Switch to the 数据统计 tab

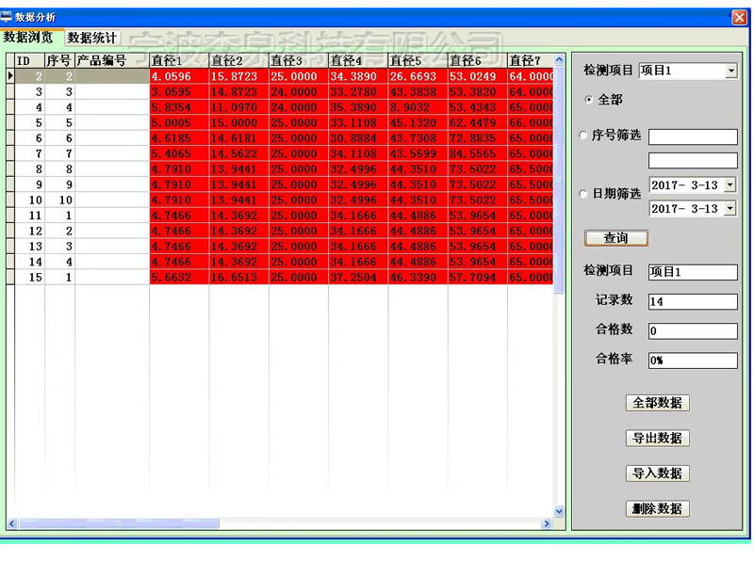coord(92,38)
